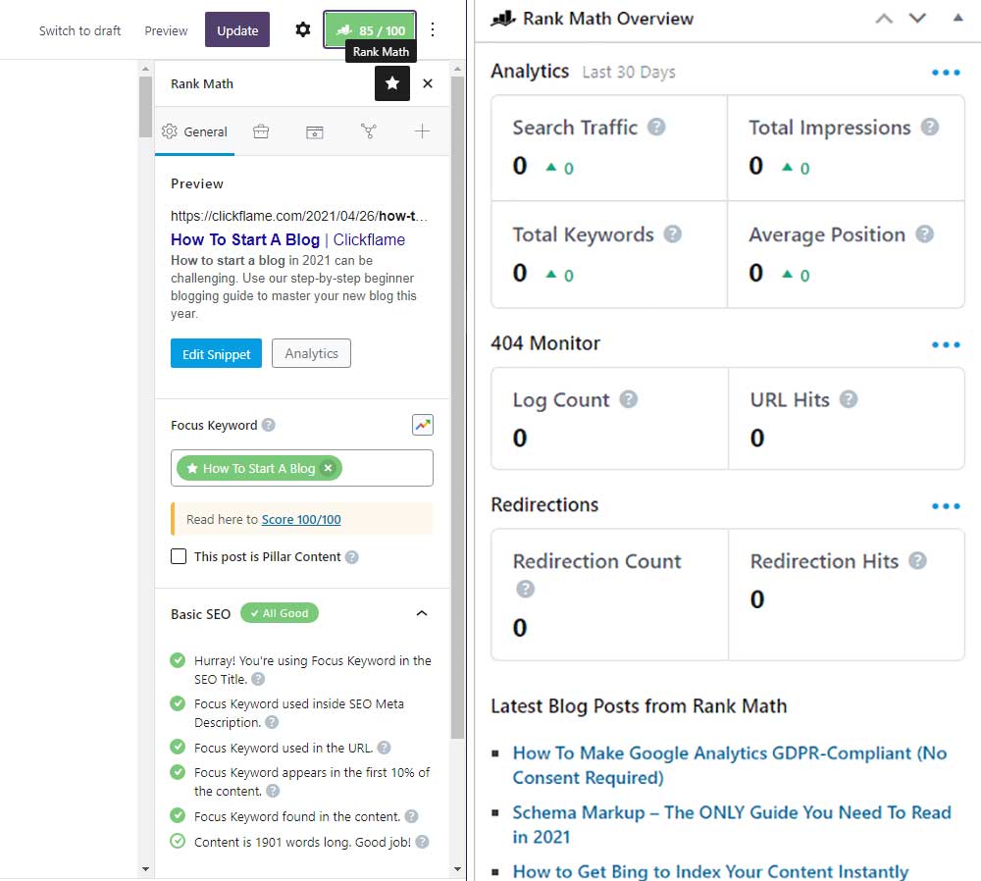Collapse the Basic SEO section

[x=422, y=612]
